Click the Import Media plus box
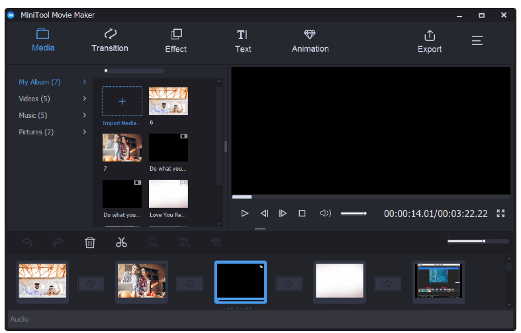Image resolution: width=521 pixels, height=333 pixels. 122,101
